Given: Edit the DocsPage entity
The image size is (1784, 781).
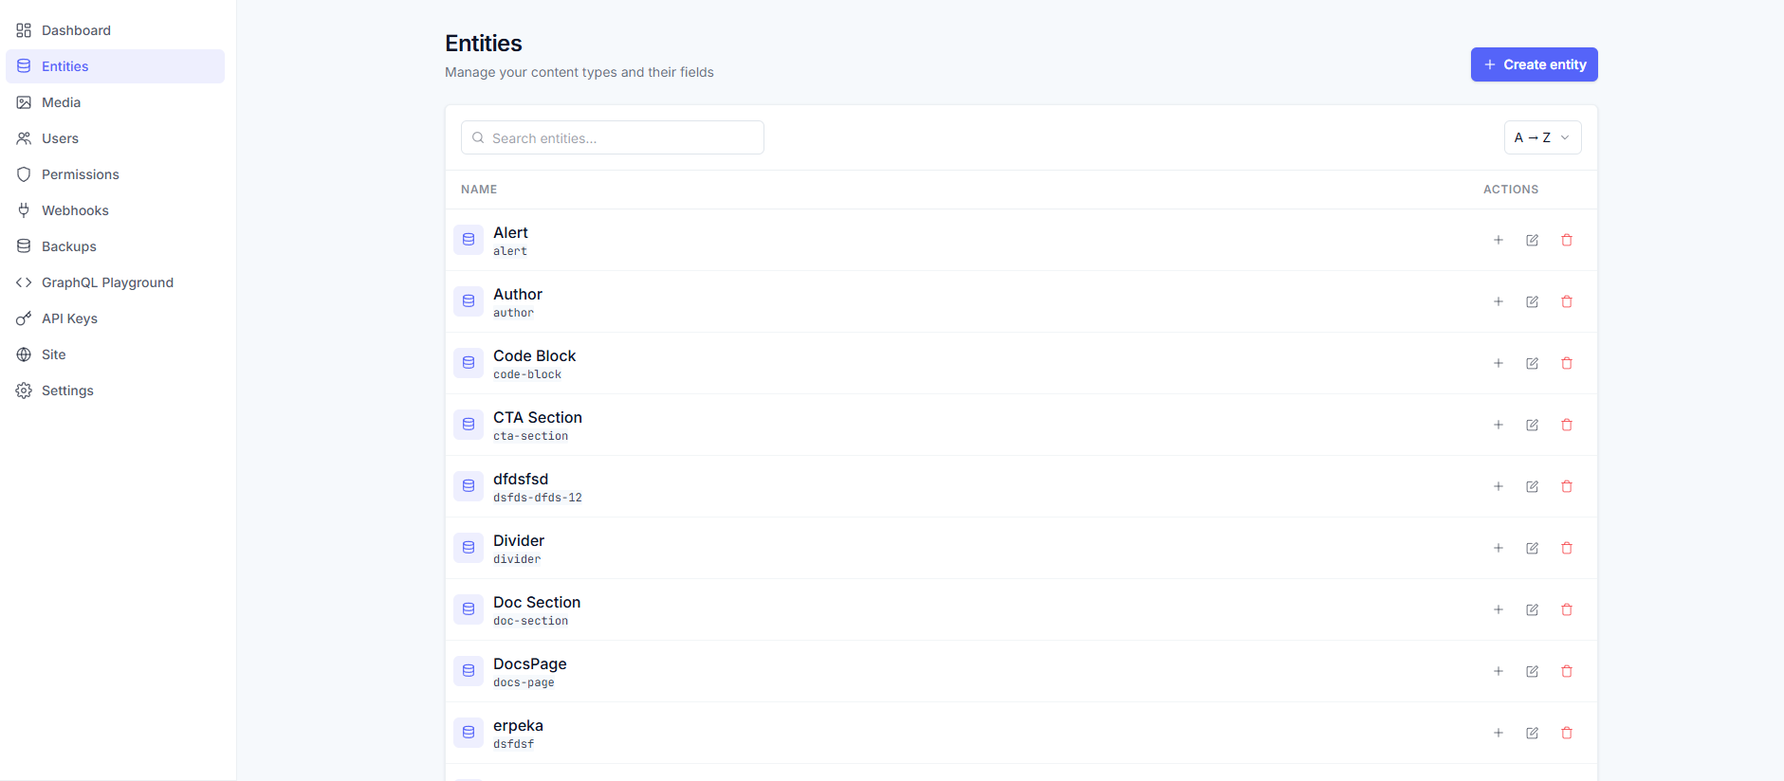Looking at the screenshot, I should click(1532, 671).
